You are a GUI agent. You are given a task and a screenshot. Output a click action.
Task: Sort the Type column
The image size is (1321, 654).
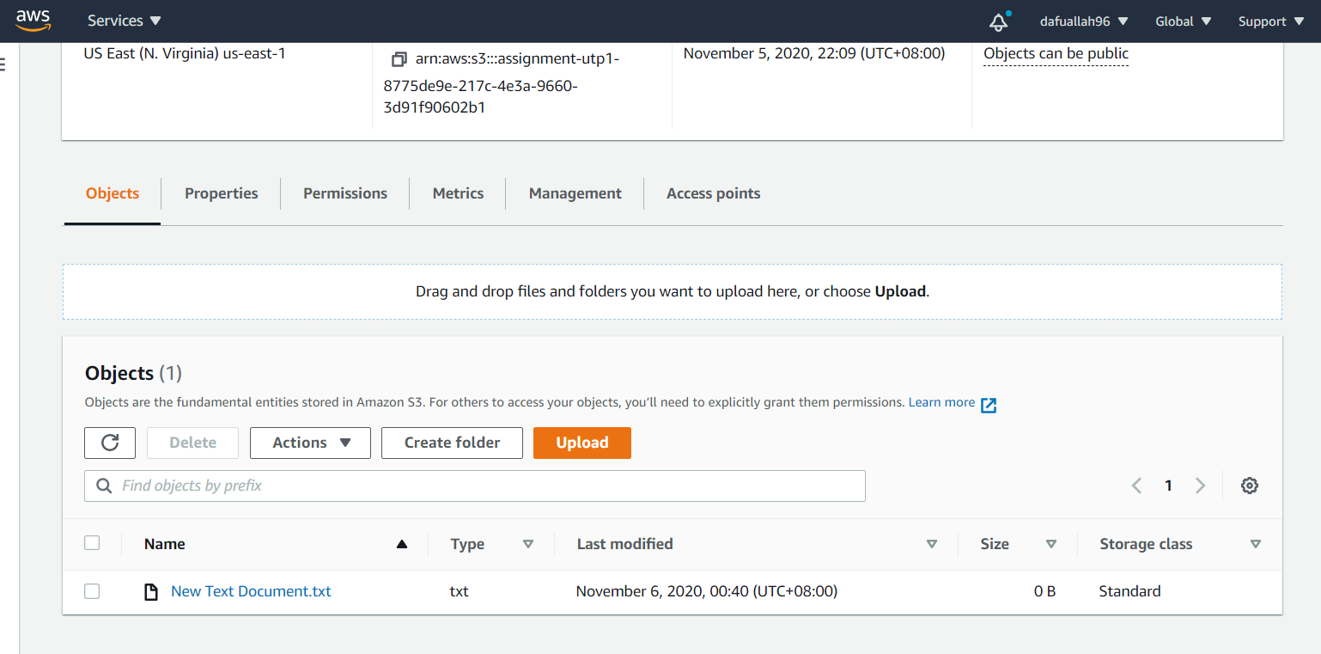point(528,544)
